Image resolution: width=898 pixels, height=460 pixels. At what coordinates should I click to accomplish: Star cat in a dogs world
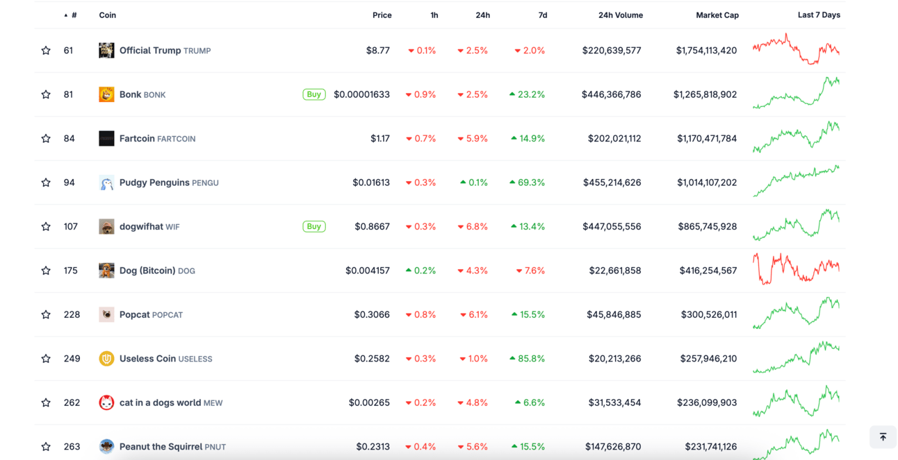[46, 403]
